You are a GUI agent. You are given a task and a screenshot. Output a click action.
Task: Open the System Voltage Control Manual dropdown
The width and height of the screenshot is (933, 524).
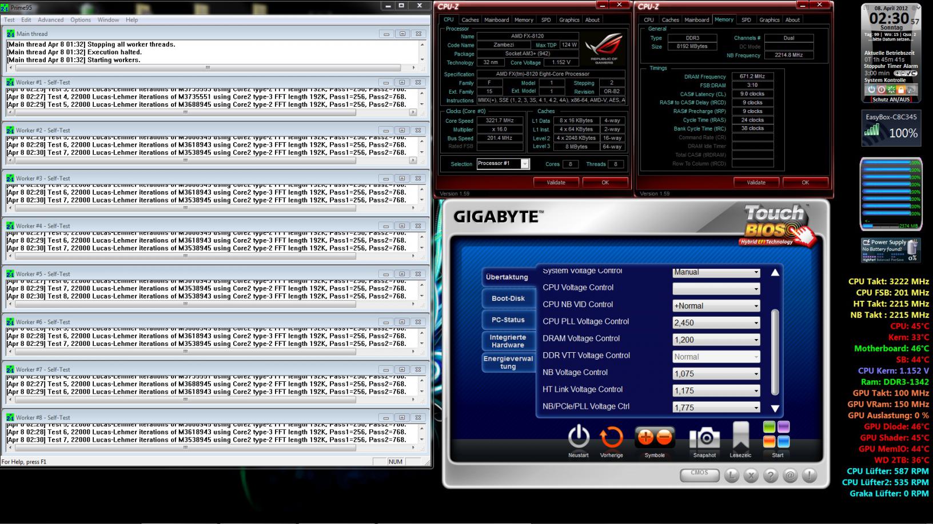pos(716,272)
